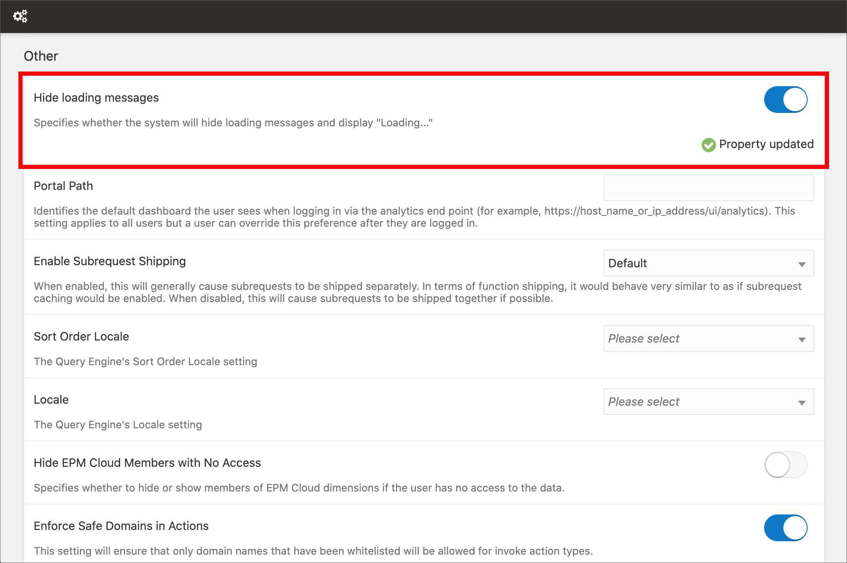Click the Sort Order Locale description text
This screenshot has height=563, width=847.
pos(145,361)
